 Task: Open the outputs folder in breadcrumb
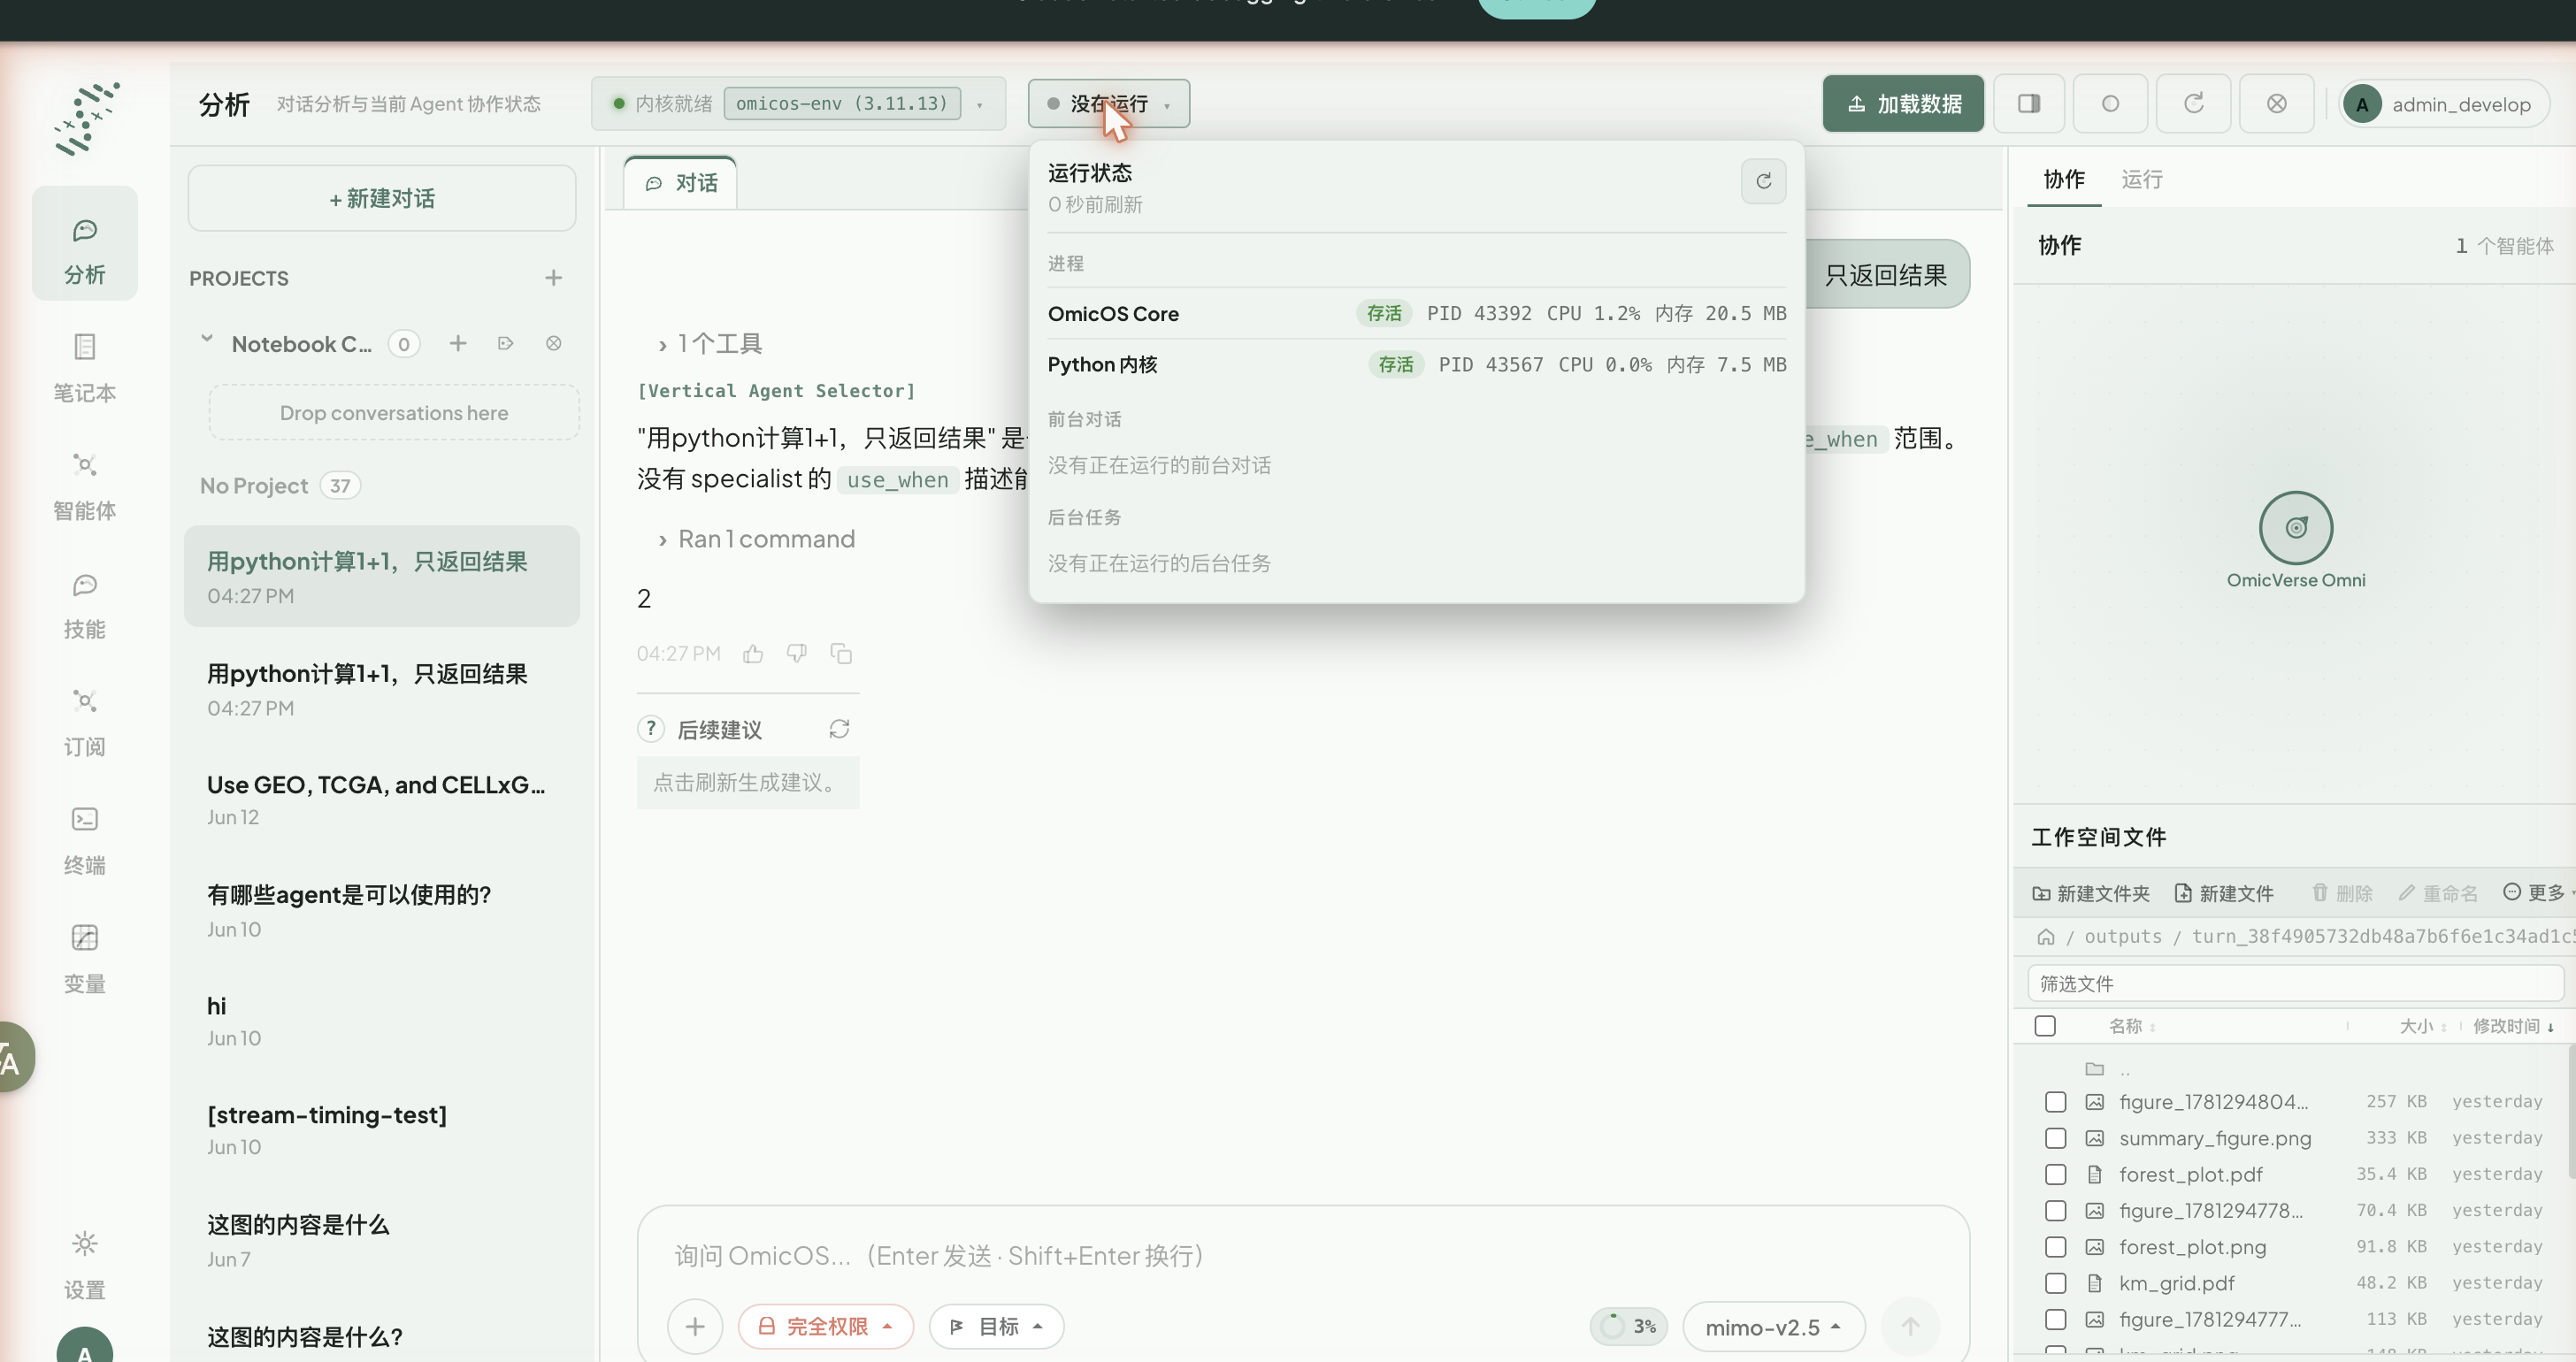(2122, 936)
